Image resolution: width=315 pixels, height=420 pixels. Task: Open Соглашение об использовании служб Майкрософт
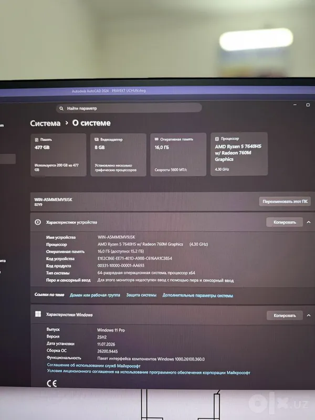94,365
